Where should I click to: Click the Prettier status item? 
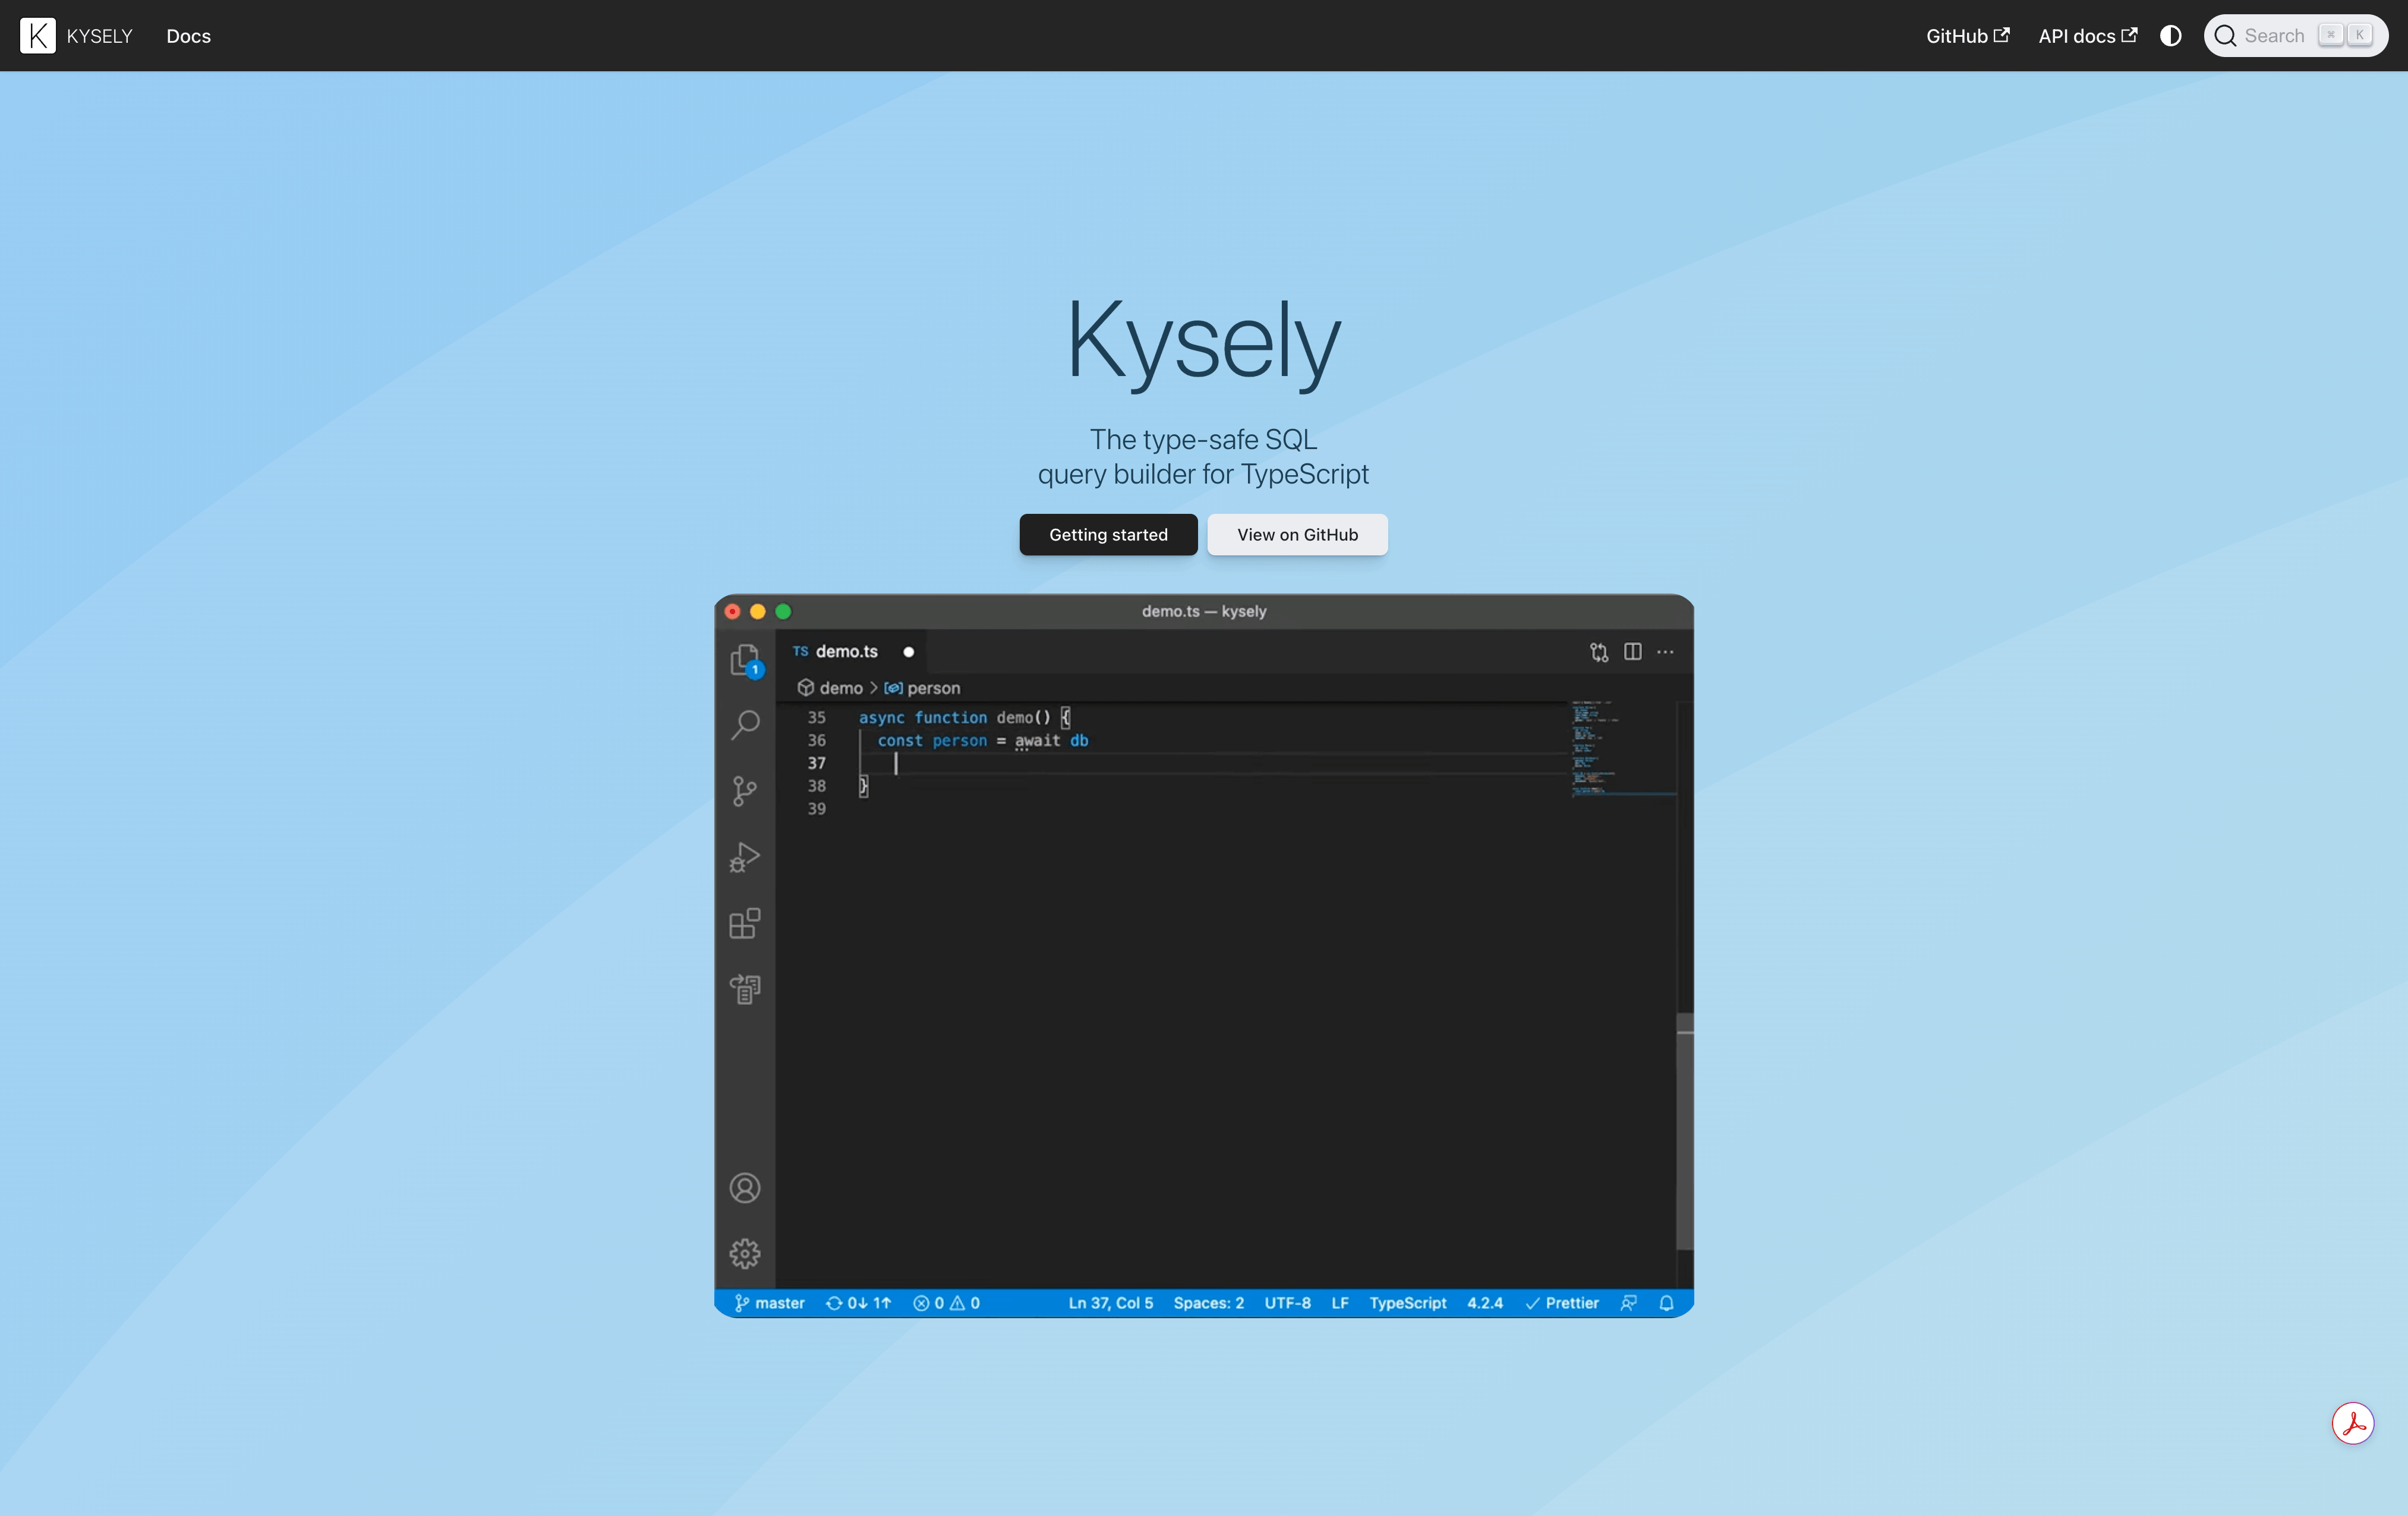[1562, 1304]
